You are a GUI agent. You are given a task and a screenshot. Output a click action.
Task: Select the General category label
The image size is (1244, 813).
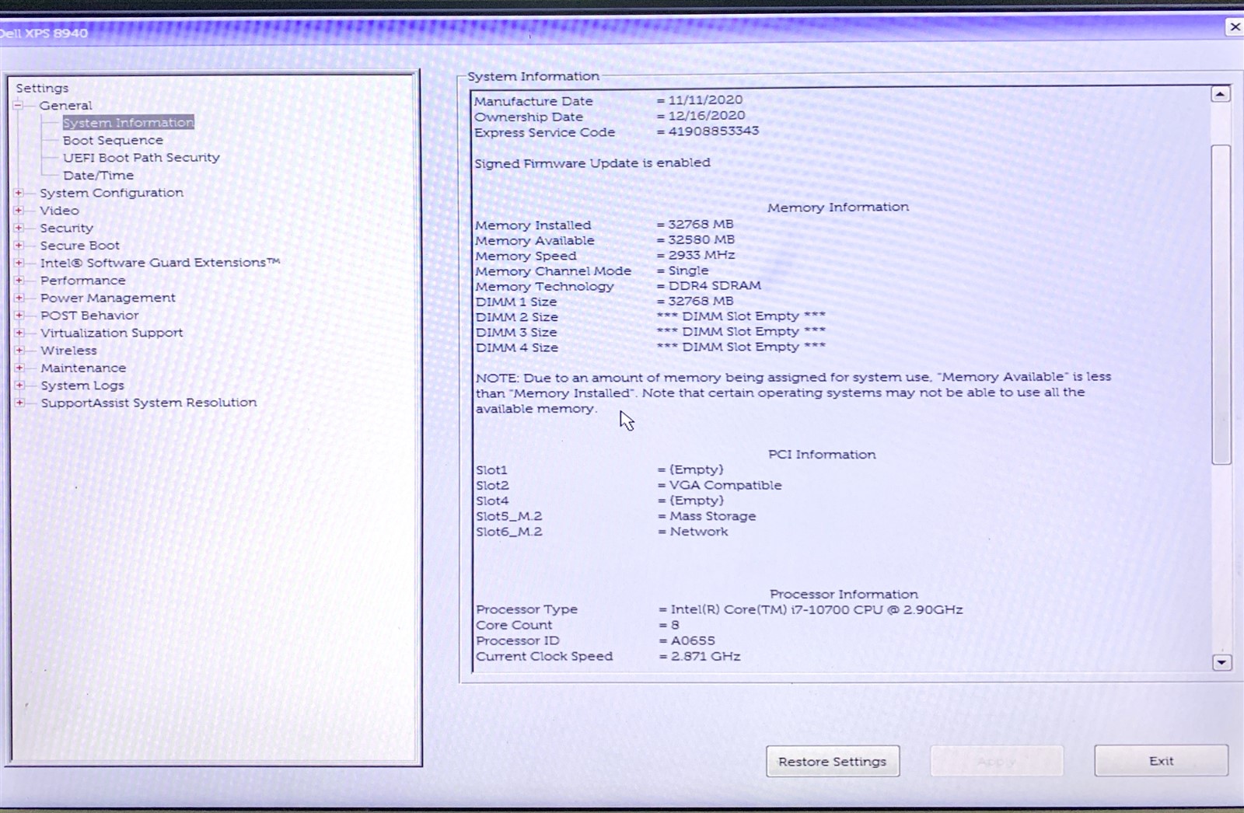(65, 105)
